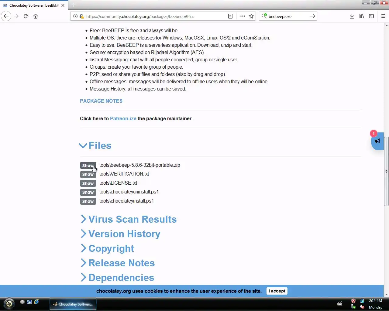
Task: Open a new browser tab
Action: point(73,5)
